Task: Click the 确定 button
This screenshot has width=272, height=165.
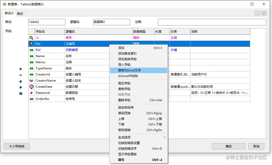Action: tap(229, 146)
